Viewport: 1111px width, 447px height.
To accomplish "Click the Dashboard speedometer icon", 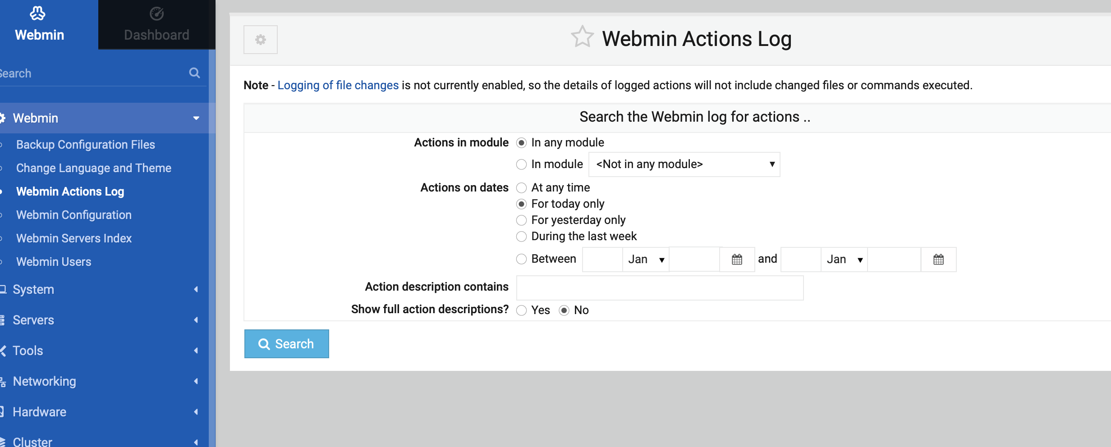I will (156, 14).
